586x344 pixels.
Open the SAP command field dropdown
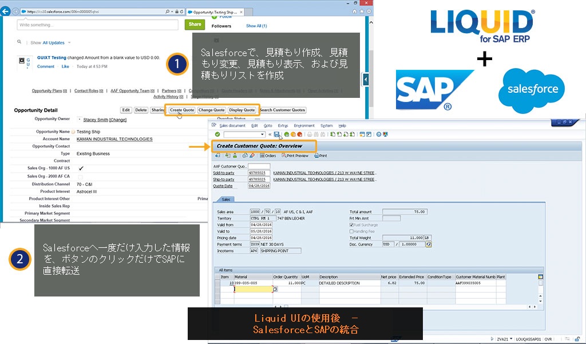click(263, 135)
